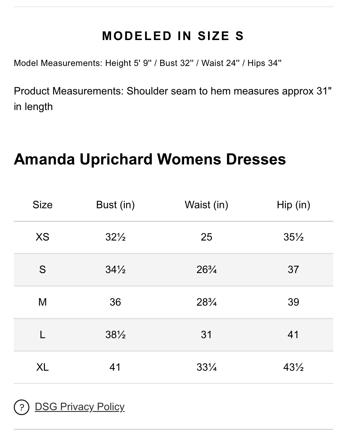The image size is (347, 443).
Task: Click the 43½ hip value for size XL
Action: click(x=293, y=367)
